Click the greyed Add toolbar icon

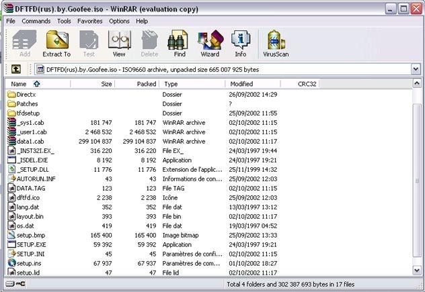[24, 44]
